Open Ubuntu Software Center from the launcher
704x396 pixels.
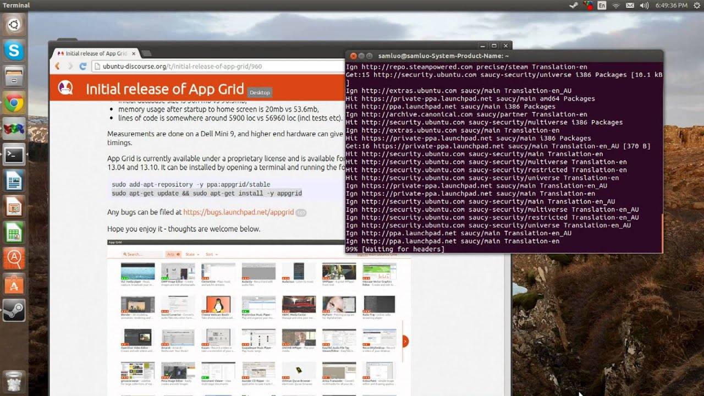[14, 285]
